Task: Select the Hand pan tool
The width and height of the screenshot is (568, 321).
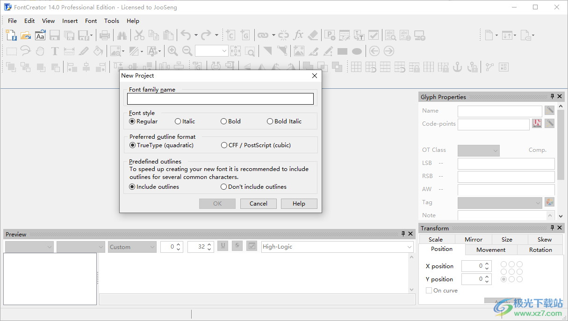Action: (40, 51)
